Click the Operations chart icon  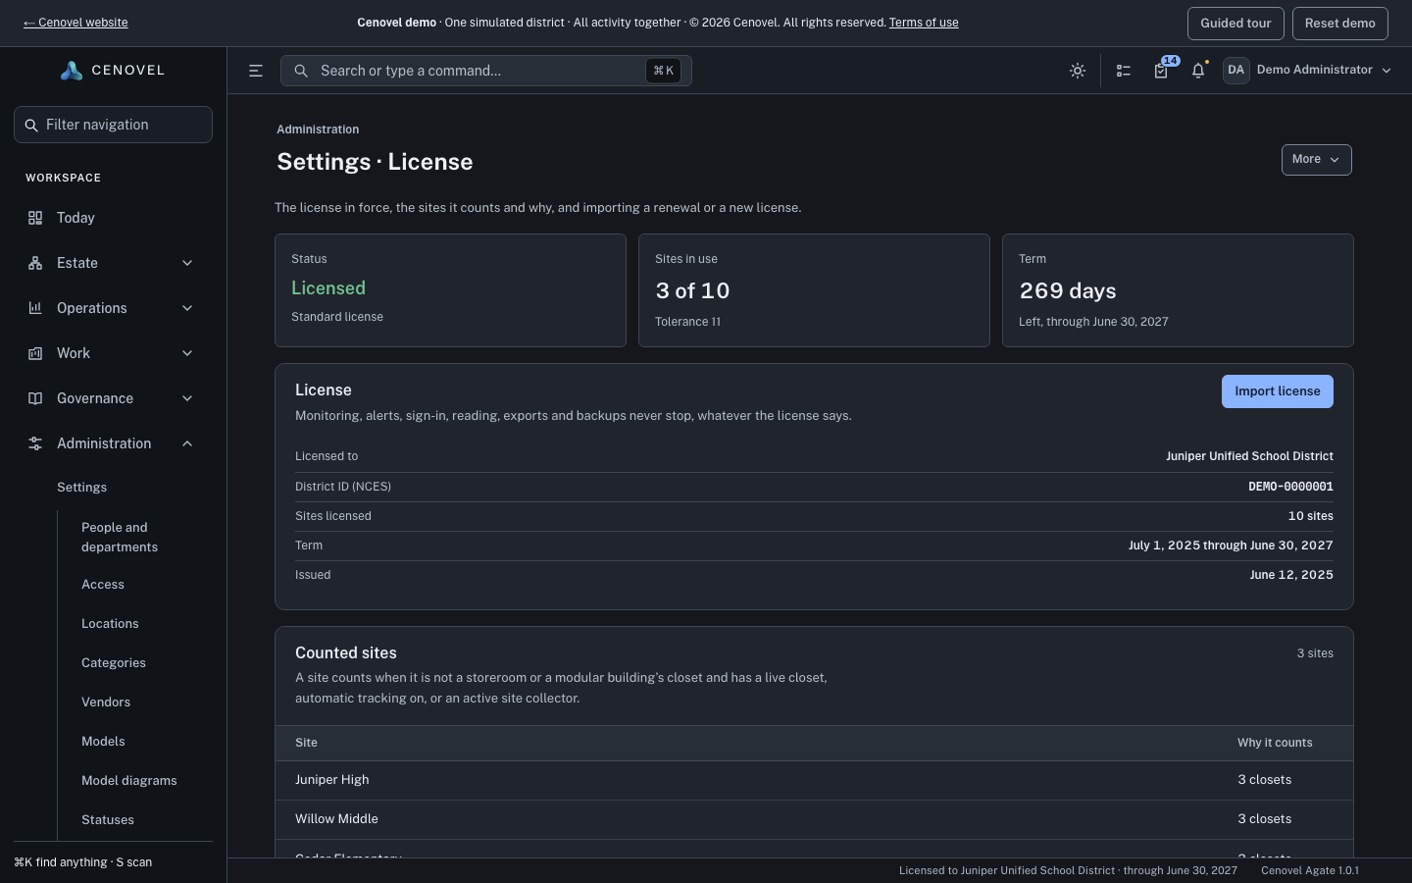pyautogui.click(x=35, y=308)
